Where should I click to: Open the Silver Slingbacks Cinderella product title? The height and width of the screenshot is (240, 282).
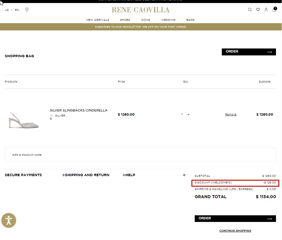[x=79, y=110]
